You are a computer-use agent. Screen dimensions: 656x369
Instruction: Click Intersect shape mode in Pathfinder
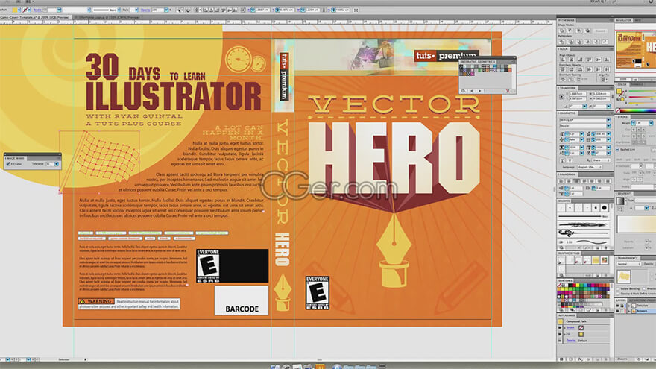(578, 31)
